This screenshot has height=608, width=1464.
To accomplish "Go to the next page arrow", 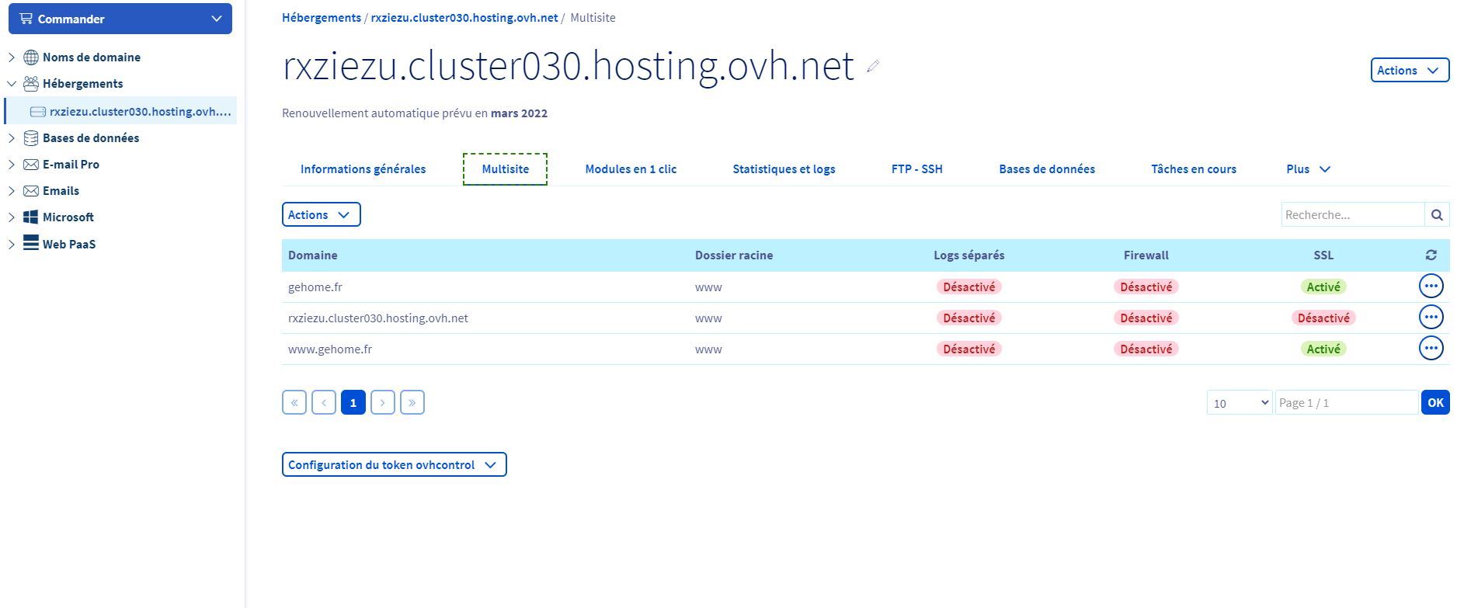I will point(382,402).
